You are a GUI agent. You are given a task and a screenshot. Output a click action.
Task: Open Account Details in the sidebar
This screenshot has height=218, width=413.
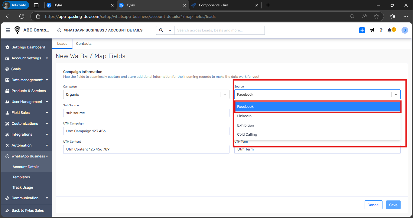27,167
